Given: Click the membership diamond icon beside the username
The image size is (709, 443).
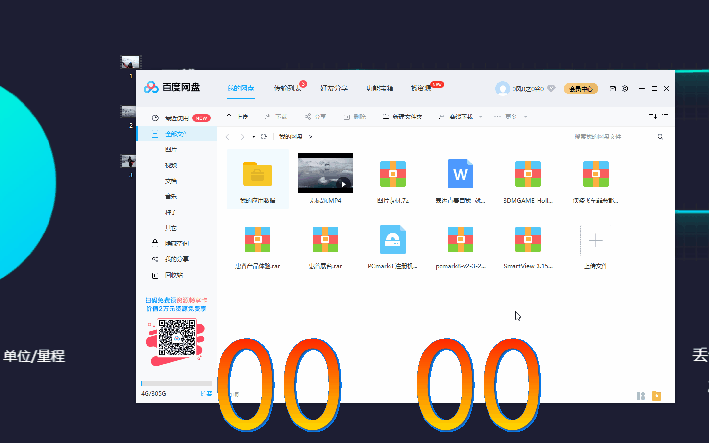Looking at the screenshot, I should point(551,89).
